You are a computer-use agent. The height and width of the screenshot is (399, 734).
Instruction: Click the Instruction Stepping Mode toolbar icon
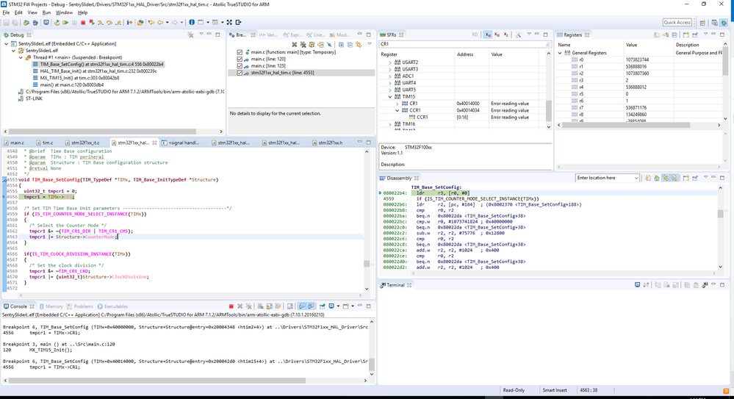[x=129, y=23]
